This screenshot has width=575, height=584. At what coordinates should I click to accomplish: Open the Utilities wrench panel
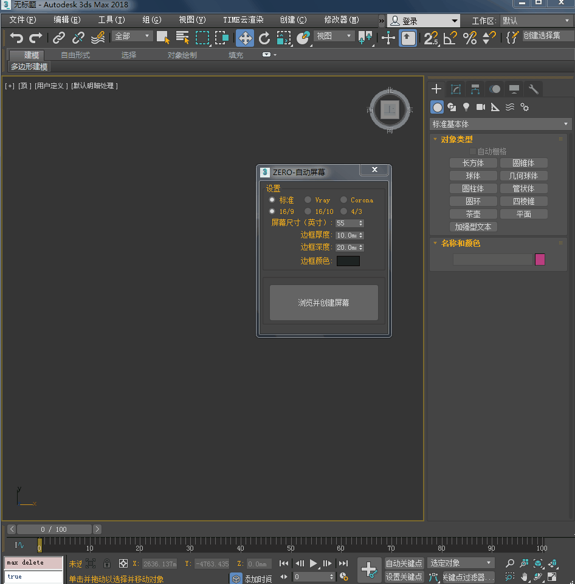pos(534,89)
